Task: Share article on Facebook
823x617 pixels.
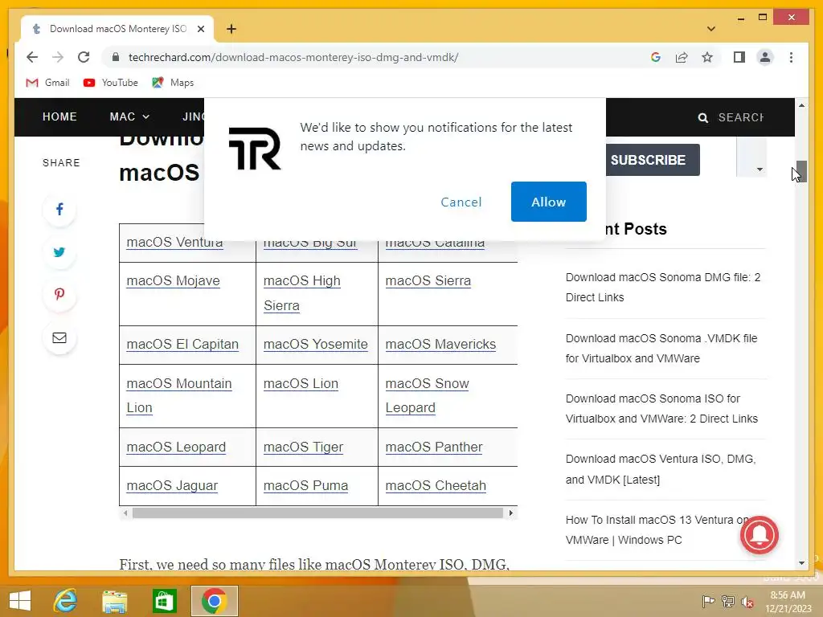Action: [x=59, y=210]
